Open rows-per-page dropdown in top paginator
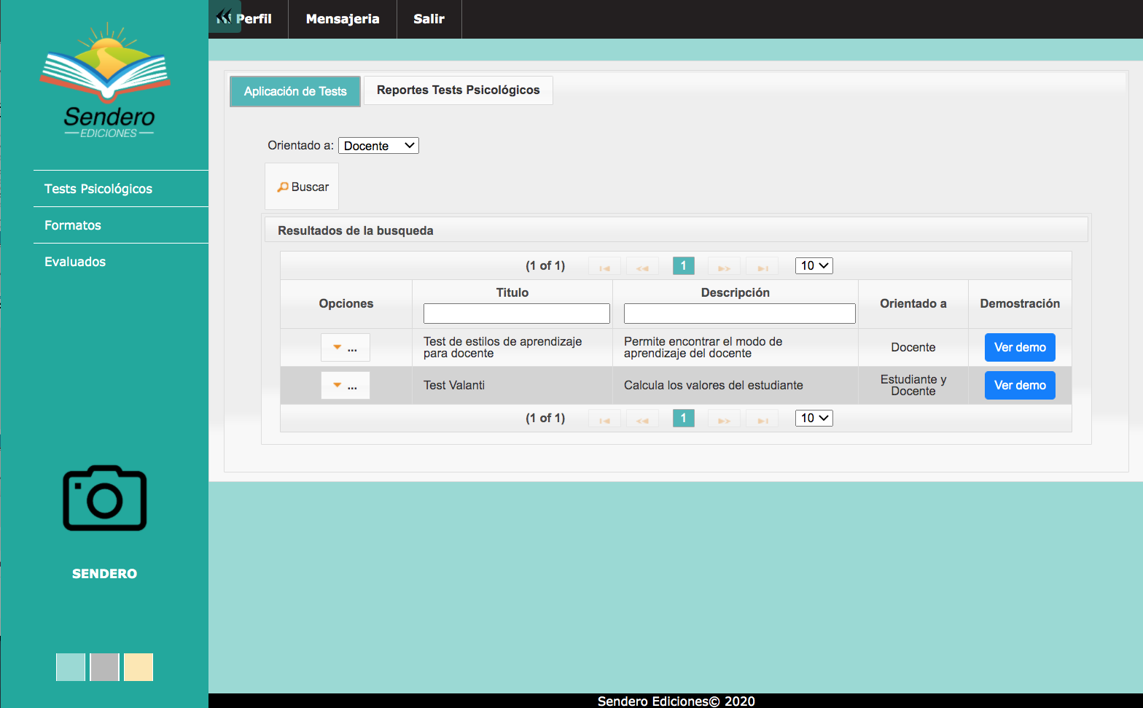Image resolution: width=1143 pixels, height=708 pixels. (x=814, y=266)
